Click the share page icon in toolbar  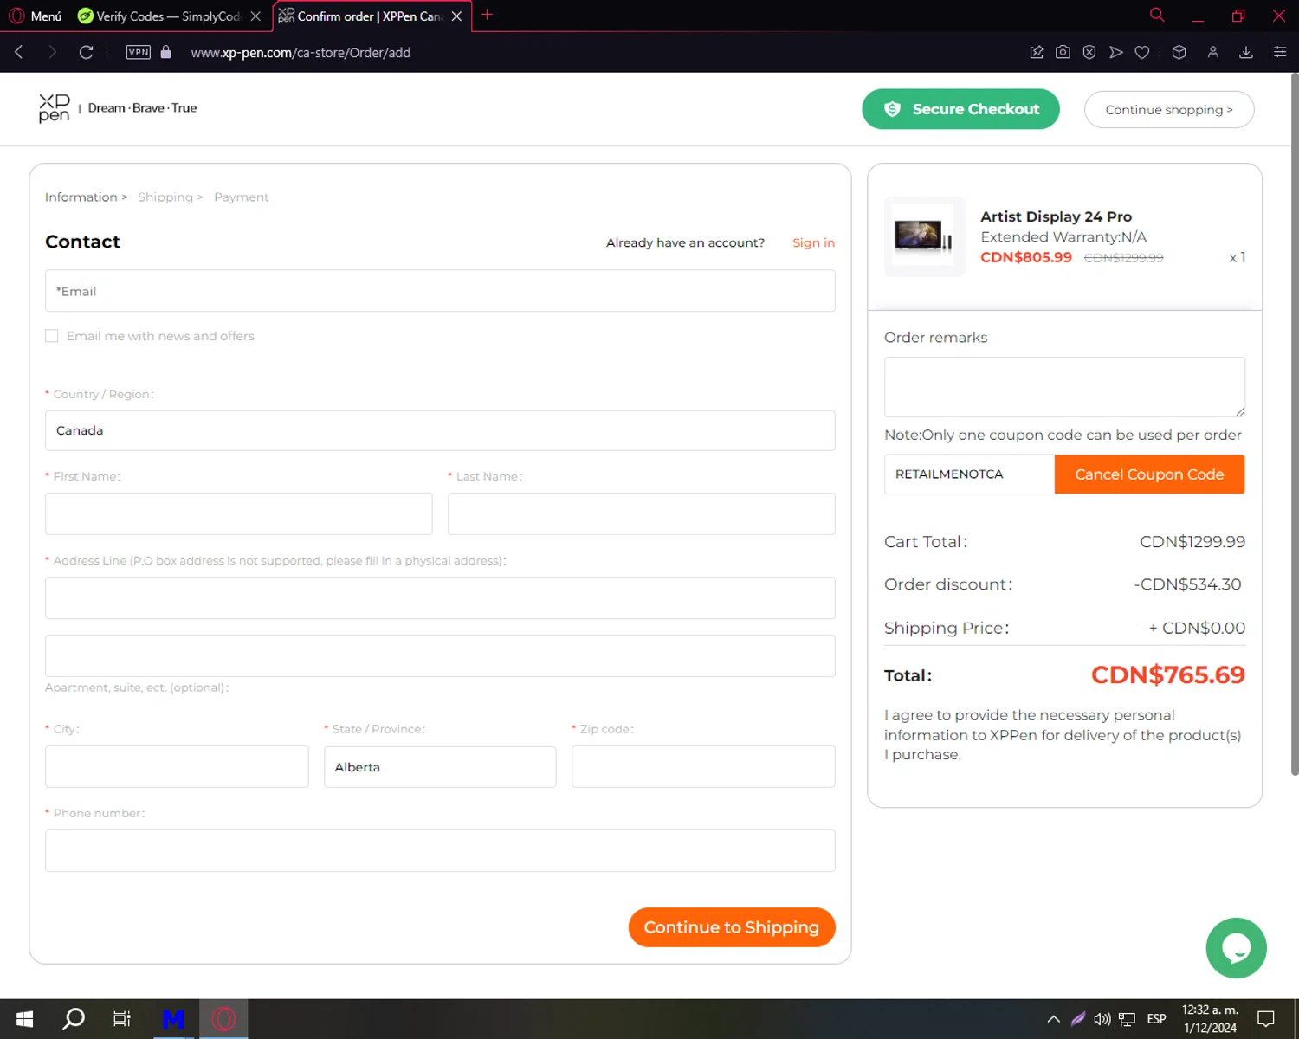(1037, 52)
